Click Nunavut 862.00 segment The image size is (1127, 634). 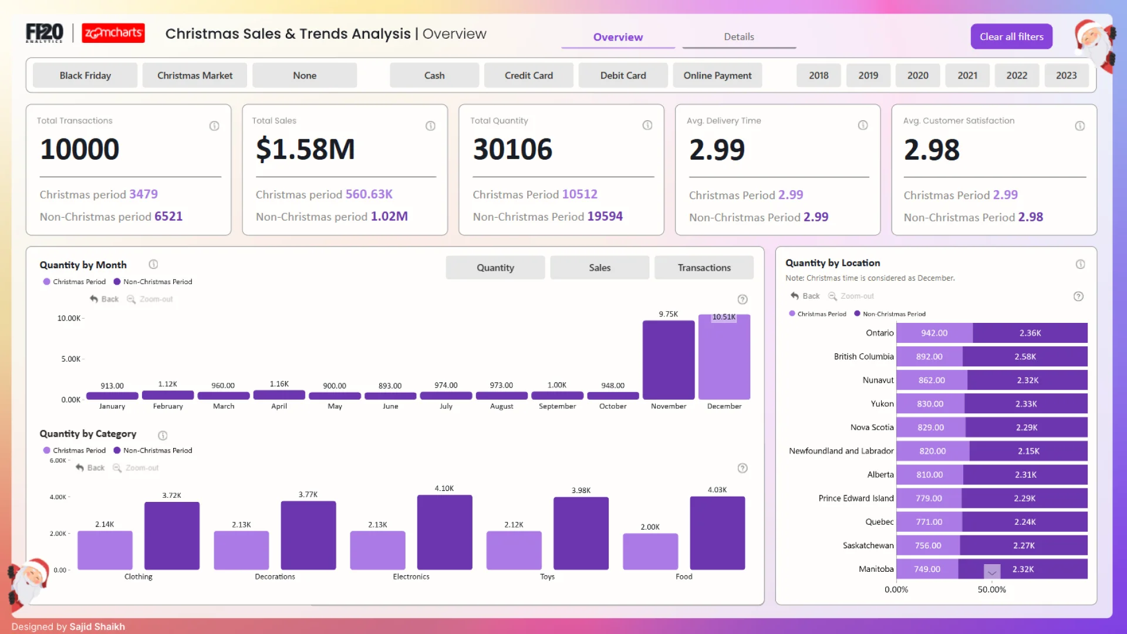tap(932, 380)
